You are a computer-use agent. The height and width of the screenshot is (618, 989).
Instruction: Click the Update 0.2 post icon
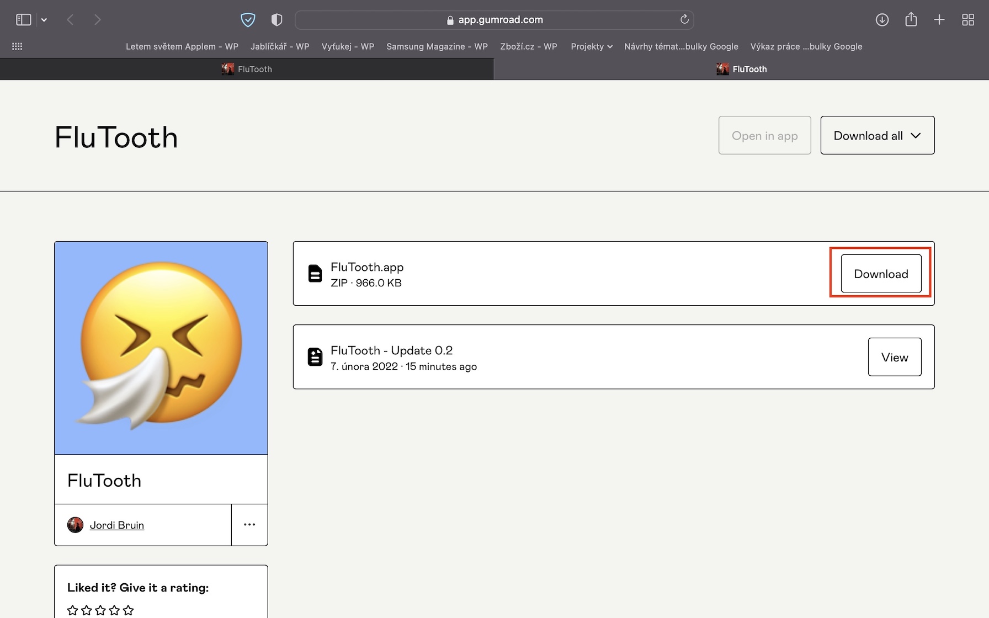(315, 357)
